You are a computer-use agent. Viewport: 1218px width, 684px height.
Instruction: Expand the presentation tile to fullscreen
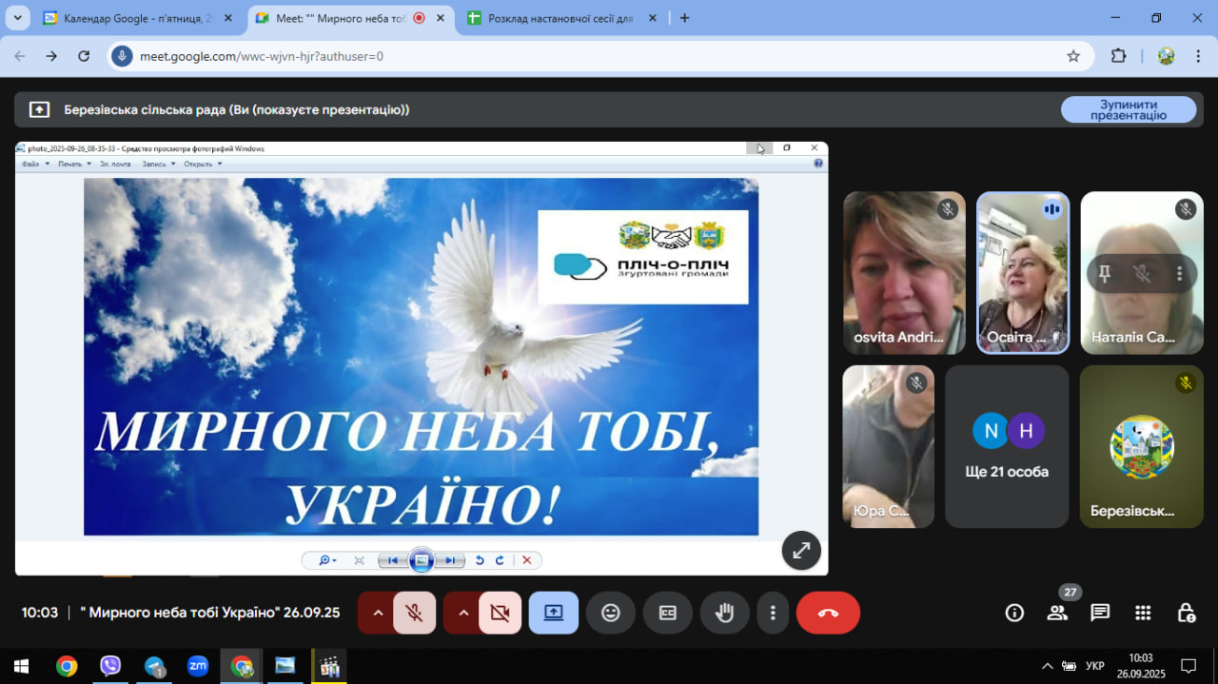[801, 550]
